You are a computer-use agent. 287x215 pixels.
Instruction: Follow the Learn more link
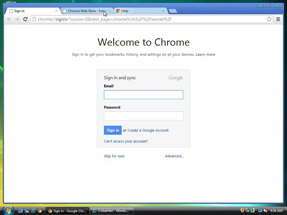205,54
